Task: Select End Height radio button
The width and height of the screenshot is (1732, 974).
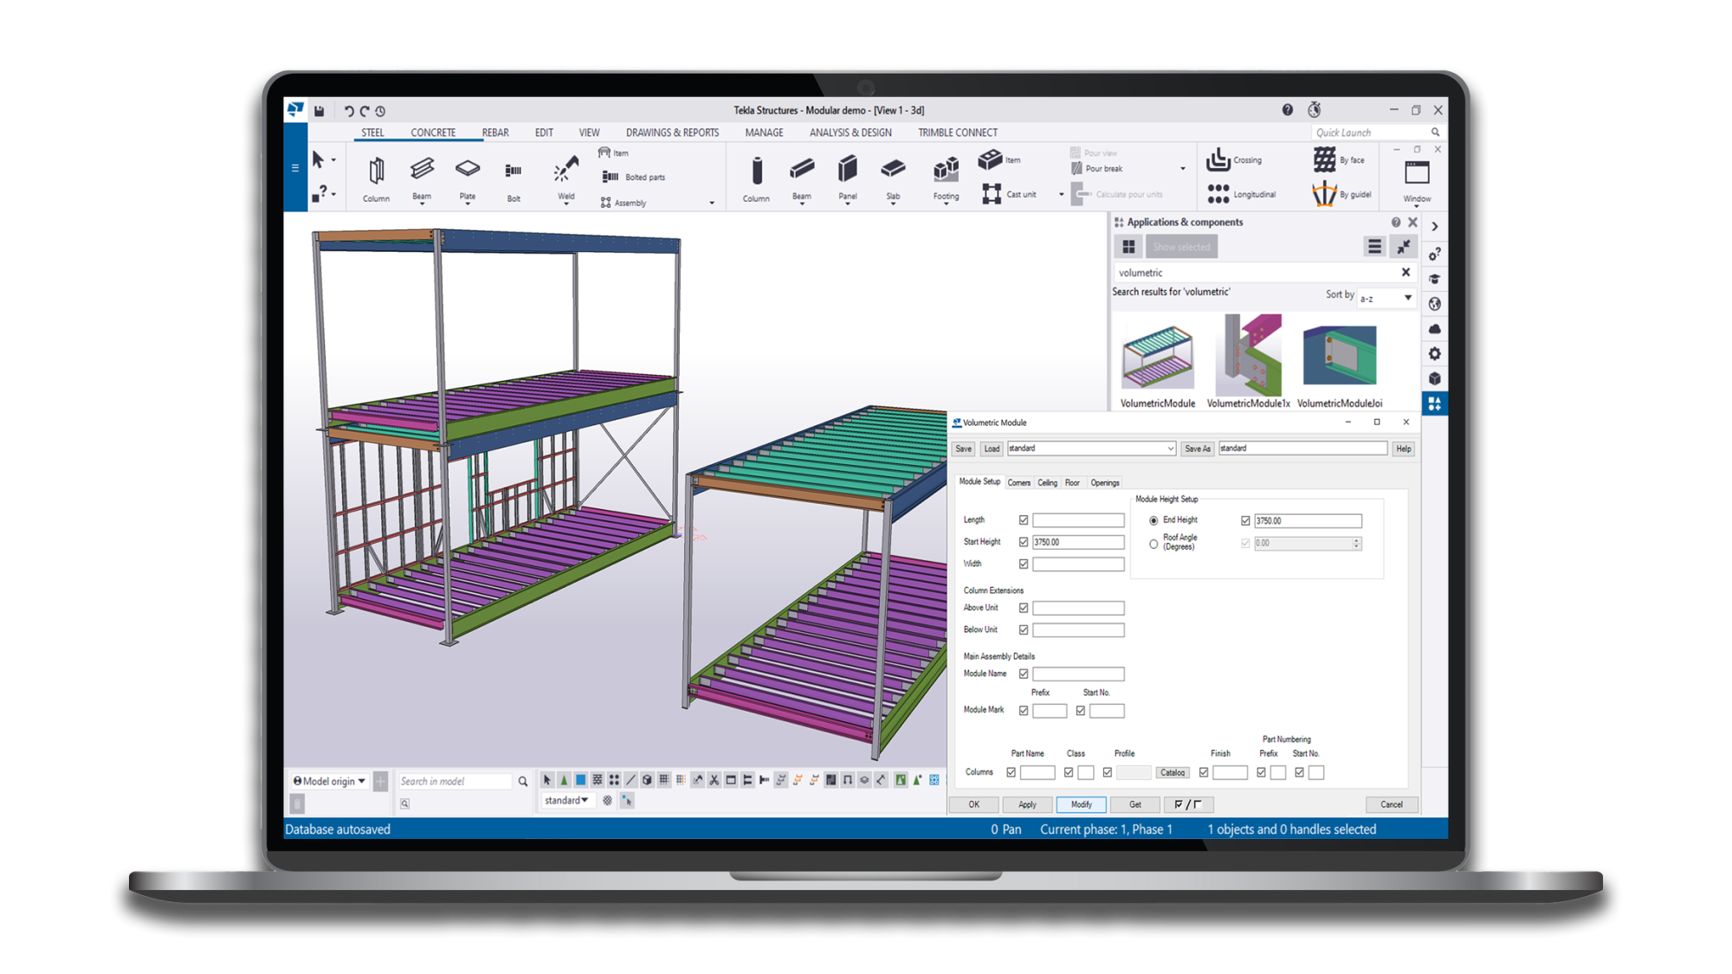Action: pyautogui.click(x=1154, y=520)
